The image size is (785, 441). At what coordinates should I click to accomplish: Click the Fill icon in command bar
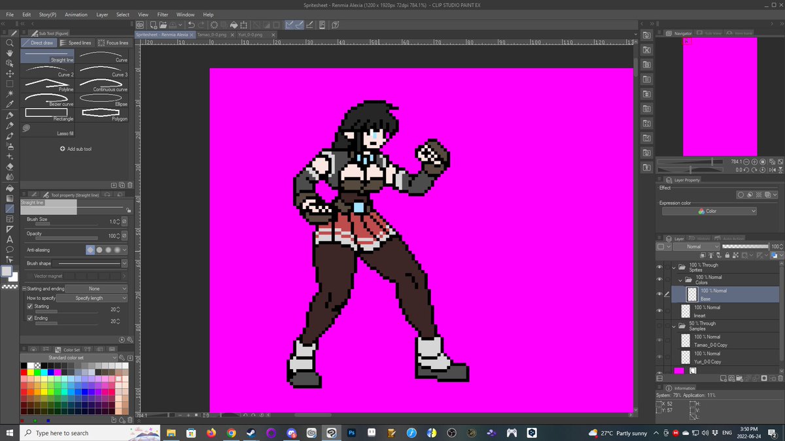233,25
